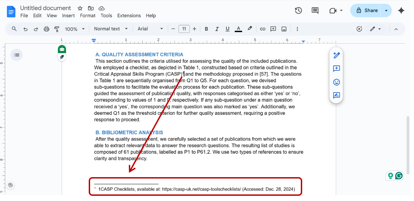
Task: Click the print icon
Action: coord(46,29)
